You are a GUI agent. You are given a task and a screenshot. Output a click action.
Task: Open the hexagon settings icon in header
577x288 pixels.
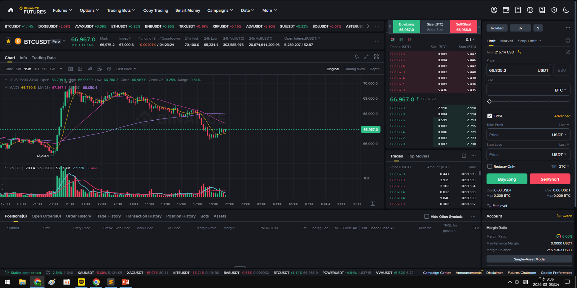click(554, 10)
